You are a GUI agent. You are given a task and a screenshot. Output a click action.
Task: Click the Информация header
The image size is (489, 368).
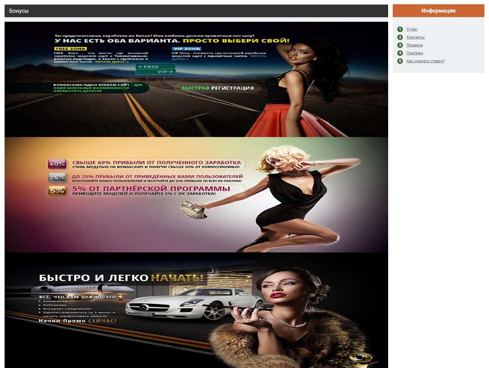(x=438, y=11)
